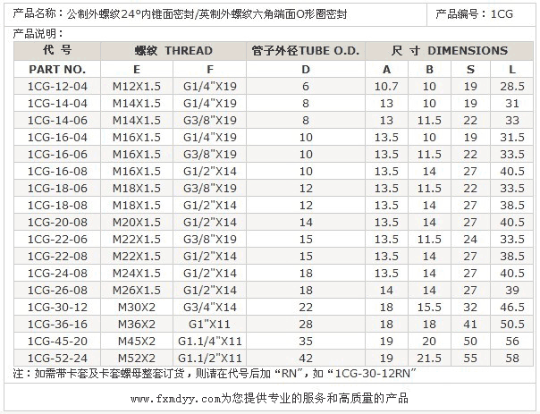Viewport: 540px width, 414px height.
Task: Click part number 1CG-30-12
Action: [57, 307]
